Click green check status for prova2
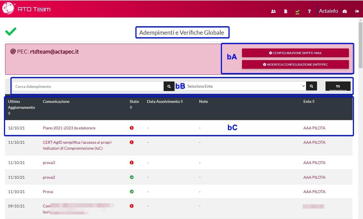Viewport: 363px width, 219px height. (131, 177)
